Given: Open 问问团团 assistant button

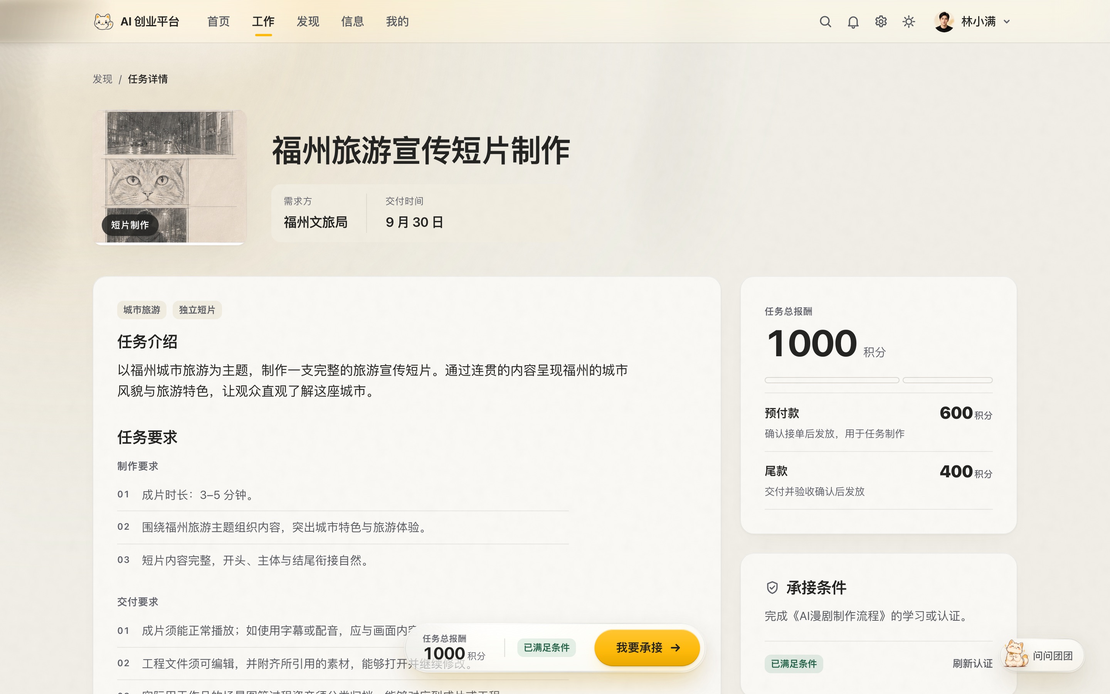Looking at the screenshot, I should tap(1042, 655).
